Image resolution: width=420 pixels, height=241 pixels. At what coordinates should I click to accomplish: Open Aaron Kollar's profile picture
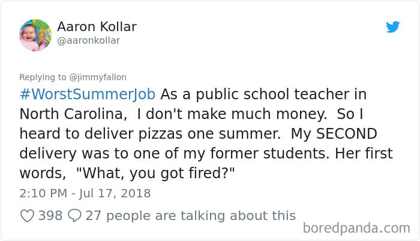35,34
